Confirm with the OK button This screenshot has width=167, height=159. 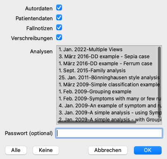pos(148,150)
